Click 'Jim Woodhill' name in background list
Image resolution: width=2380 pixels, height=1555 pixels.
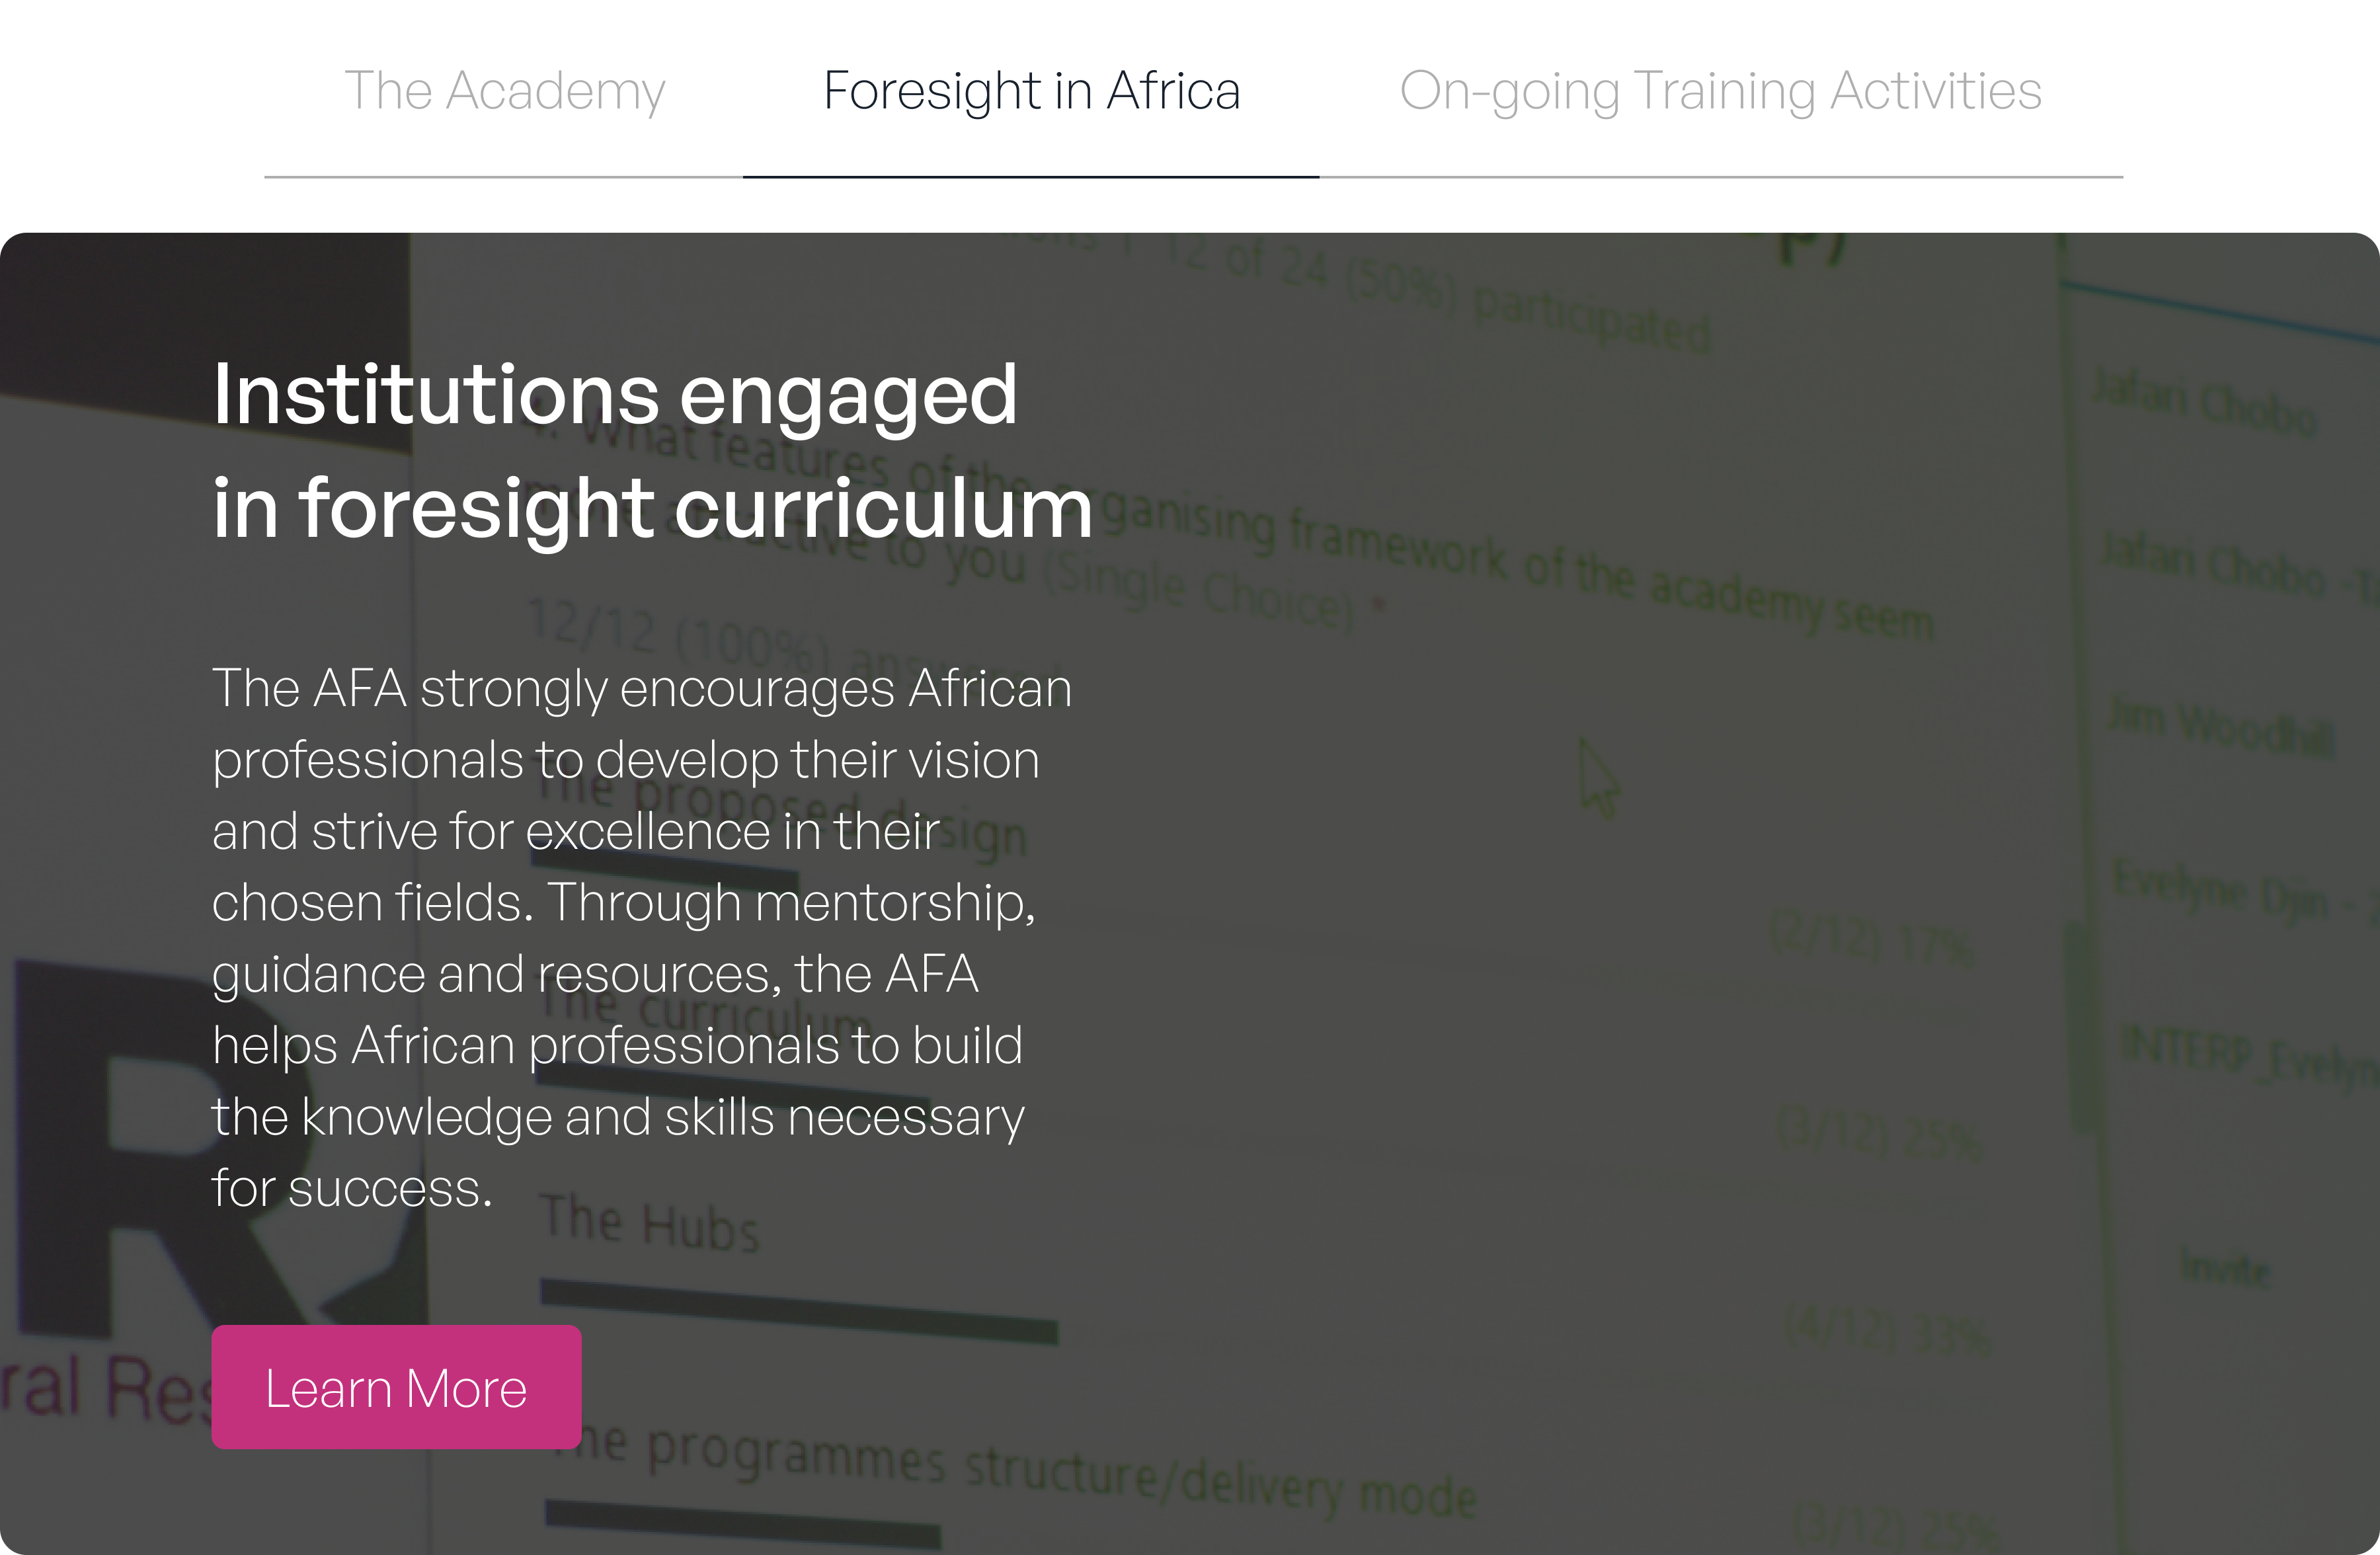(2220, 726)
